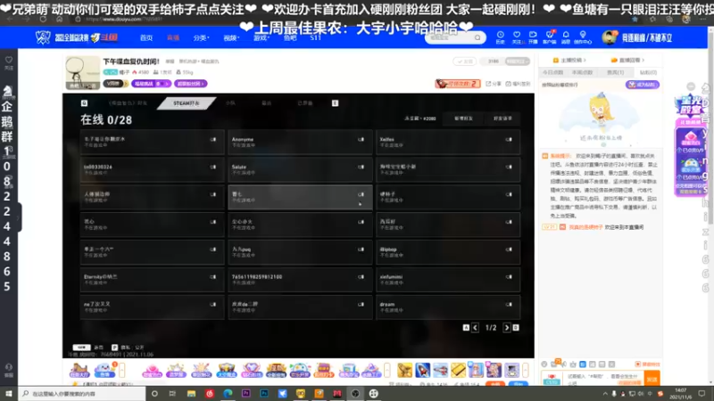Open the 创作中心 icon
Image resolution: width=714 pixels, height=401 pixels.
click(583, 35)
